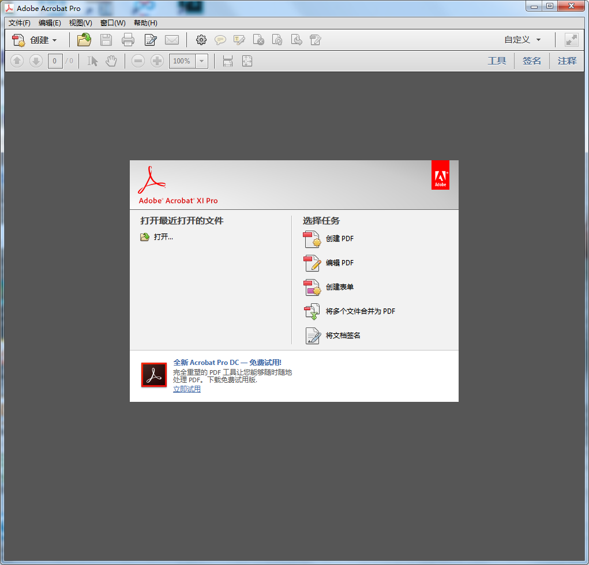Screen dimensions: 589x565
Task: Select the hand pan tool
Action: (x=111, y=61)
